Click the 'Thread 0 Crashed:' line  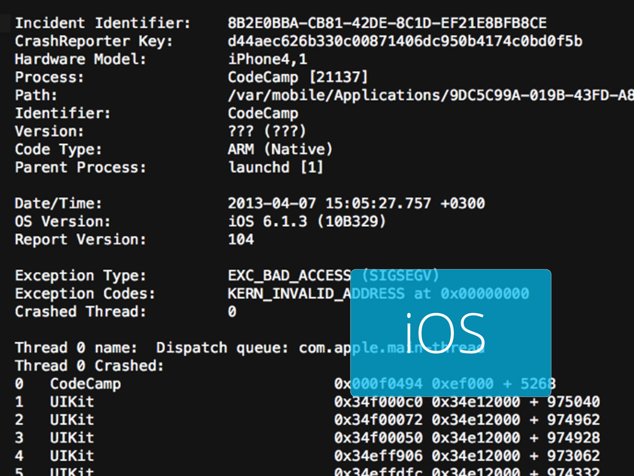tap(89, 366)
